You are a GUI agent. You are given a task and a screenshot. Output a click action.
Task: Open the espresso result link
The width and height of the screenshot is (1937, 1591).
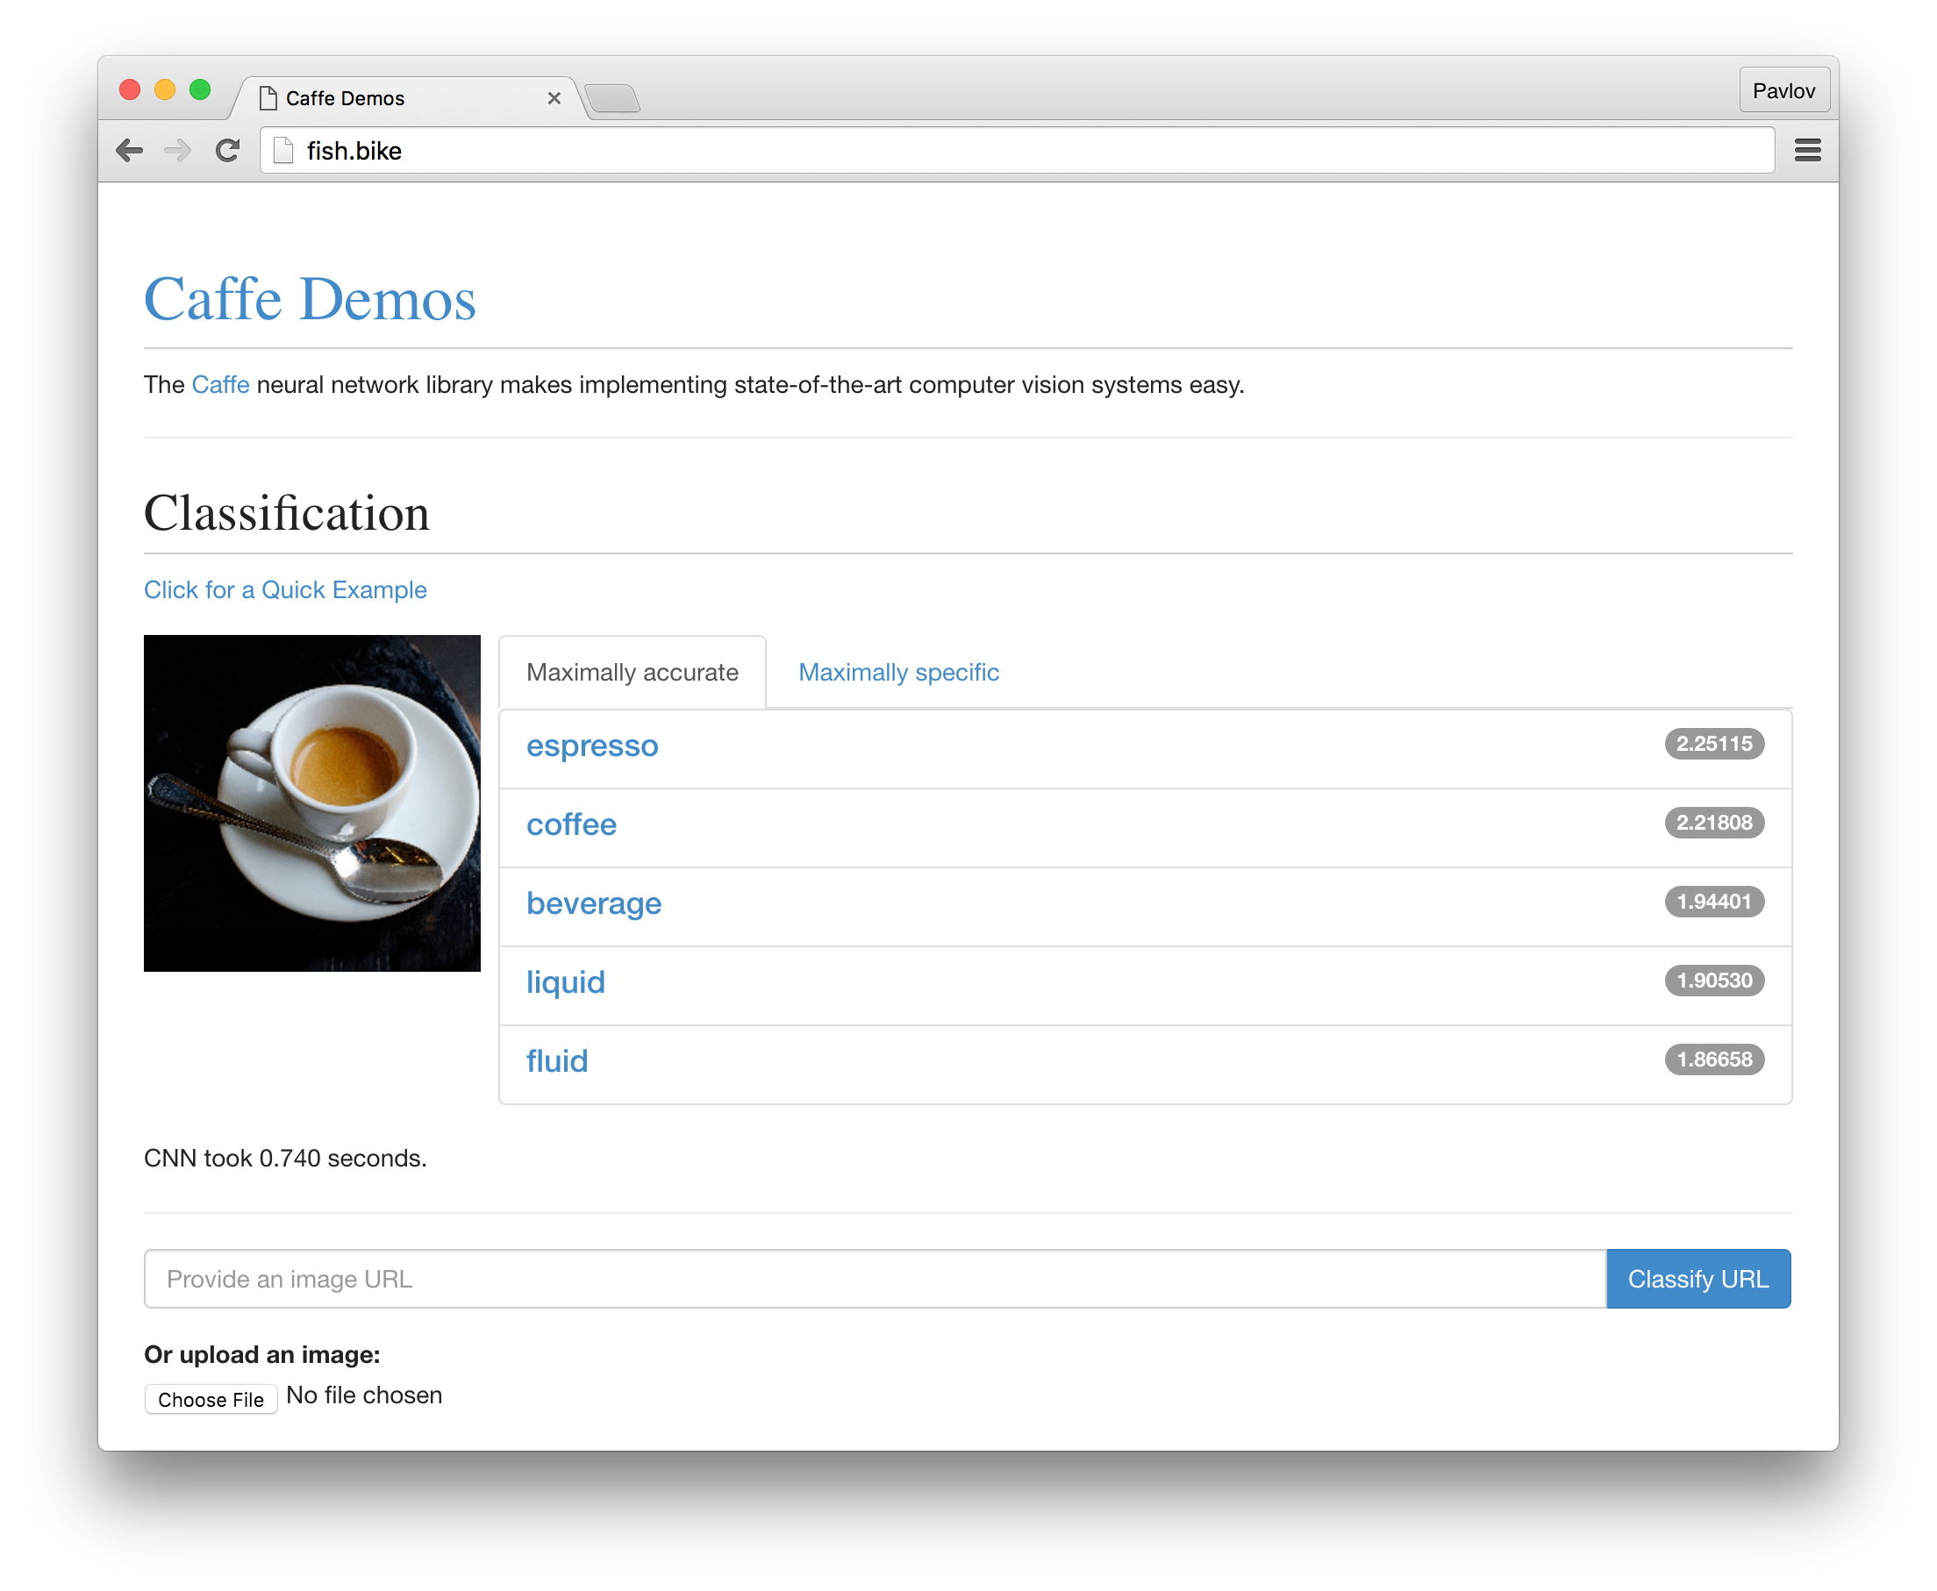[x=592, y=746]
